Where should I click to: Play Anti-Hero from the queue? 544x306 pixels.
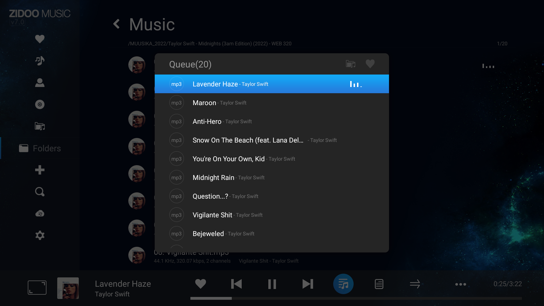pyautogui.click(x=272, y=121)
